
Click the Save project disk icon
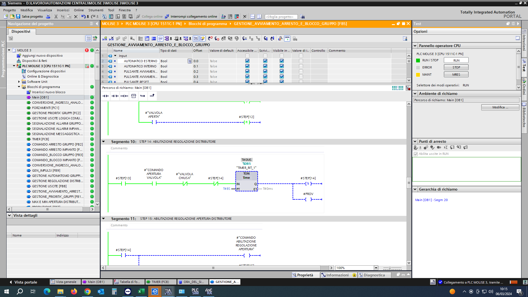(18, 16)
